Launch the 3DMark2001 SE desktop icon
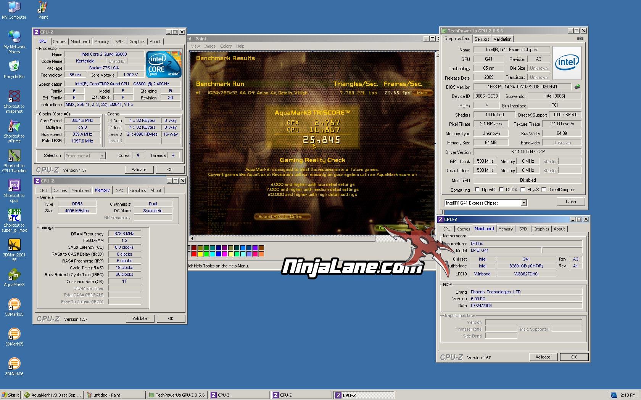This screenshot has width=641, height=400. 14,250
